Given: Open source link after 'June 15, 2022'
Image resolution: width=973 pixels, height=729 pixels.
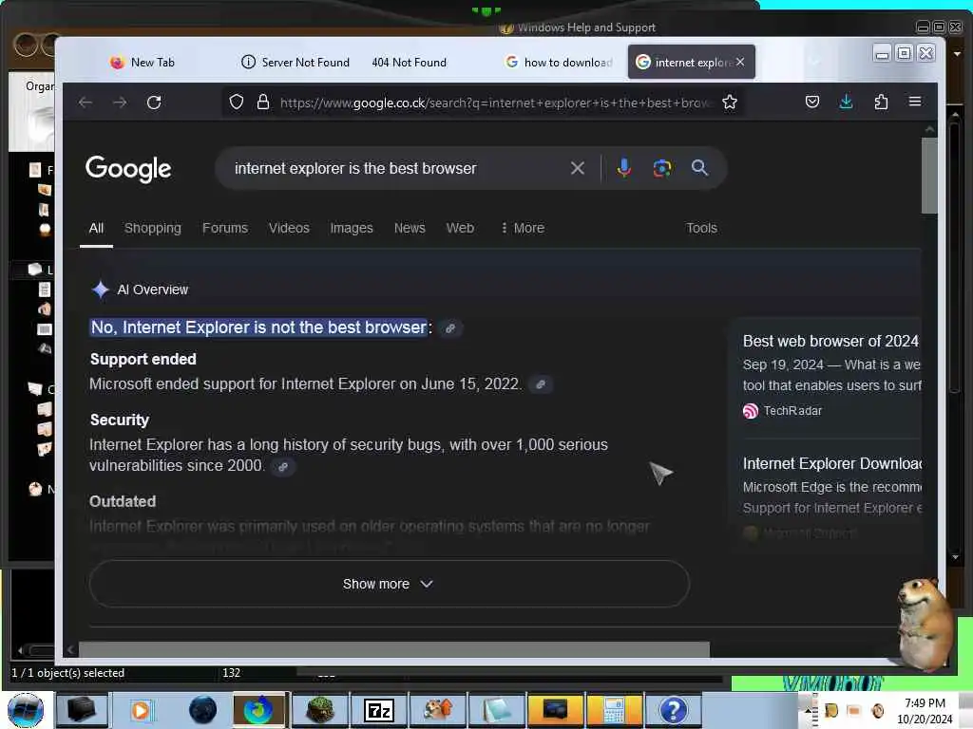Looking at the screenshot, I should [x=541, y=384].
